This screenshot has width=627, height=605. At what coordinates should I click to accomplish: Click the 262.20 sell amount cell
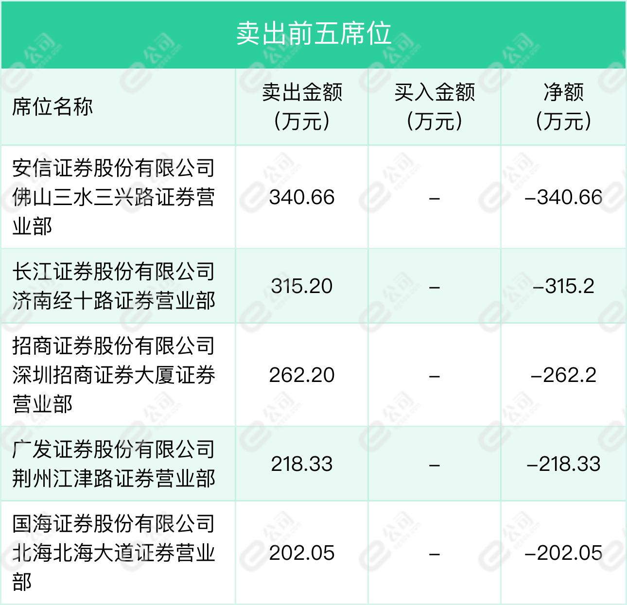302,375
